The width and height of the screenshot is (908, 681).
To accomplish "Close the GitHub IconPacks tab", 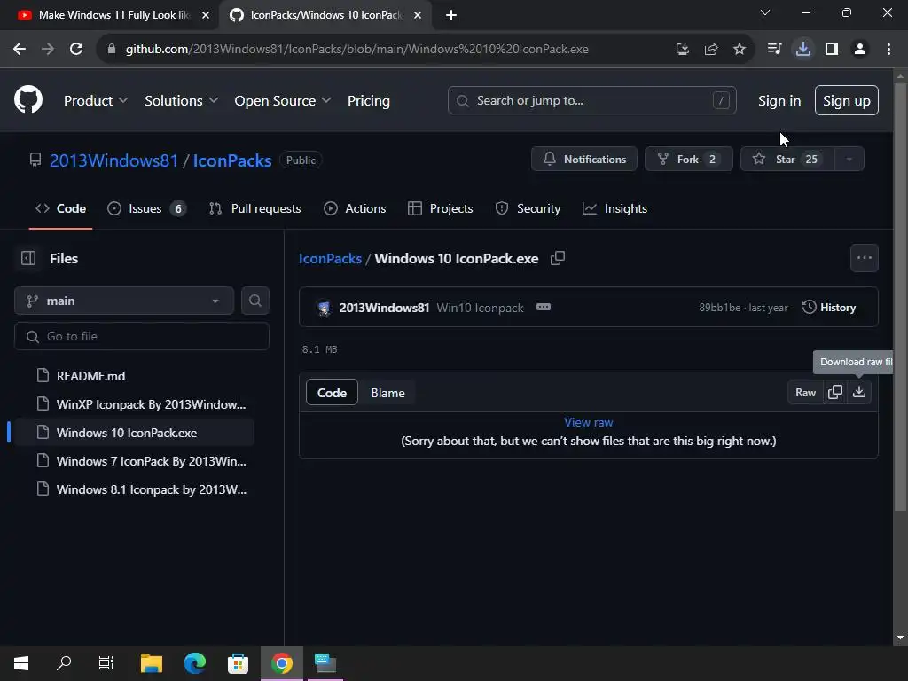I will click(418, 15).
